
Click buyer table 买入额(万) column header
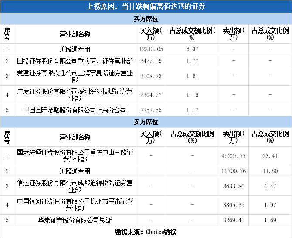pyautogui.click(x=151, y=34)
